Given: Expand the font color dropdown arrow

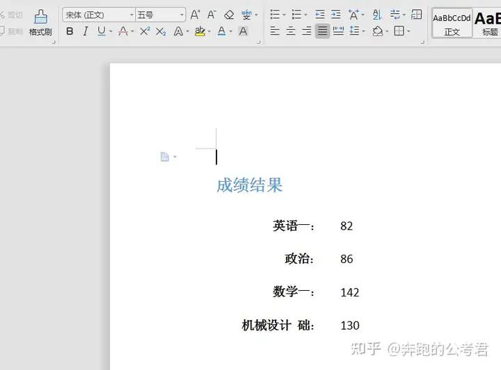Looking at the screenshot, I should [231, 31].
